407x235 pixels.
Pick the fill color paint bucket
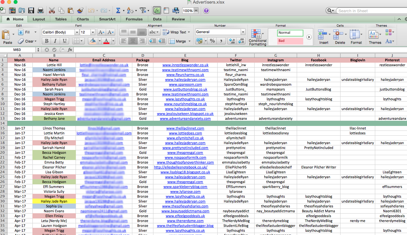tap(93, 41)
